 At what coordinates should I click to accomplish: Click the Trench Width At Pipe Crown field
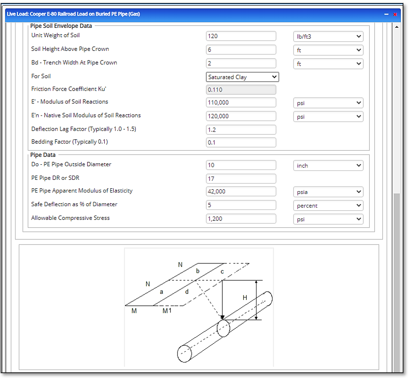coord(241,63)
